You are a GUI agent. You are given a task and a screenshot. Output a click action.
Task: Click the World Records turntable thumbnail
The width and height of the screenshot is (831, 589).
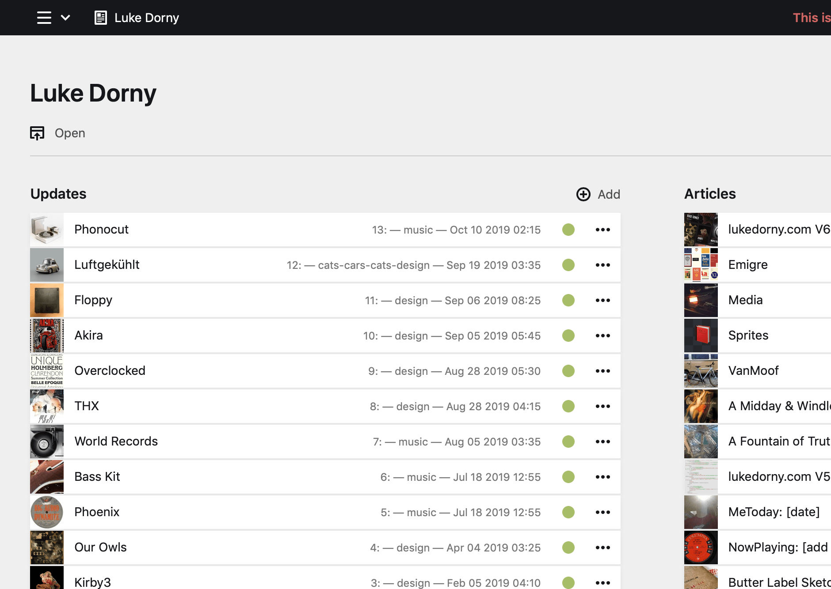coord(47,442)
